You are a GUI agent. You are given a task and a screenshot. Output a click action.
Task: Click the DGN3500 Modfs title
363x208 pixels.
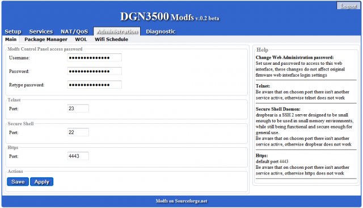(x=170, y=16)
